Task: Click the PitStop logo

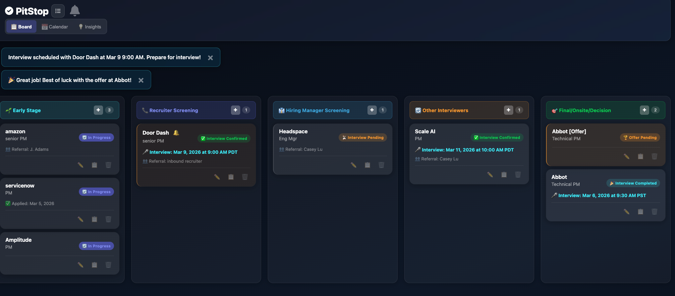Action: pos(27,11)
